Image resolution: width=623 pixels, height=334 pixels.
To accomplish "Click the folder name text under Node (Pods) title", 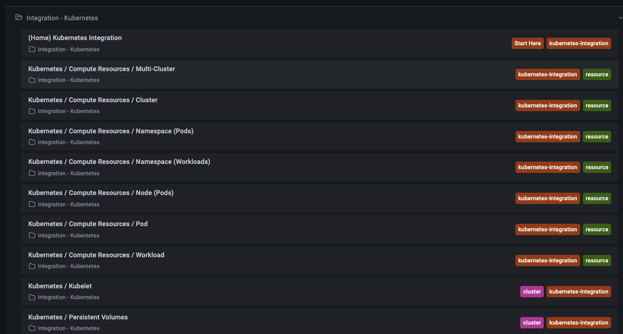I will click(68, 204).
